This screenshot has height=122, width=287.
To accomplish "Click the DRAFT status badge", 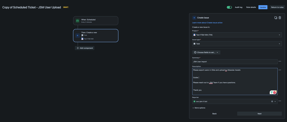I will tap(66, 7).
